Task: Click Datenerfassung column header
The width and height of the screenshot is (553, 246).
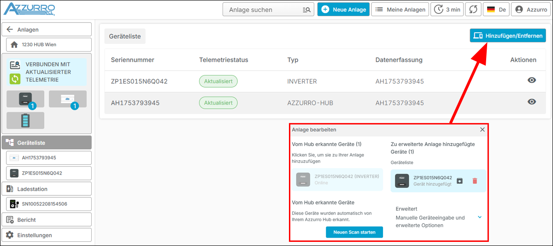Action: pos(399,60)
